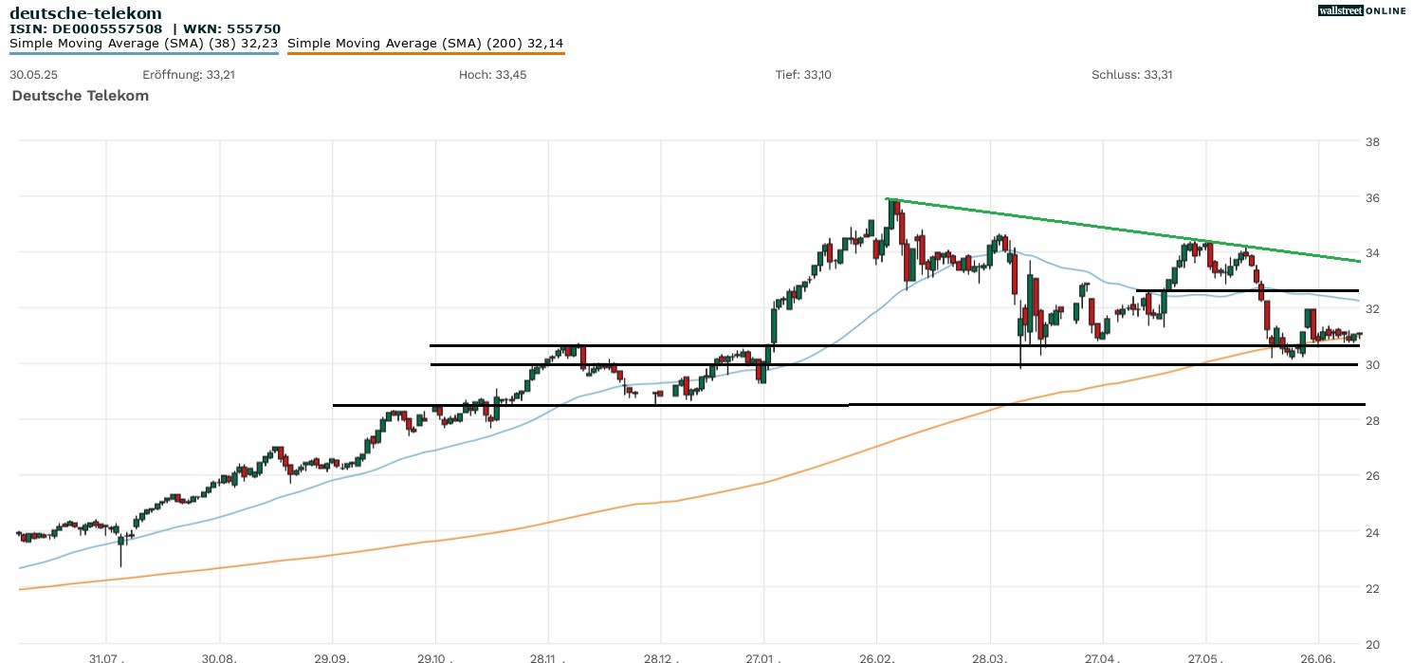The width and height of the screenshot is (1413, 663).
Task: Click the x-axis date 28.03.
Action: tap(990, 656)
